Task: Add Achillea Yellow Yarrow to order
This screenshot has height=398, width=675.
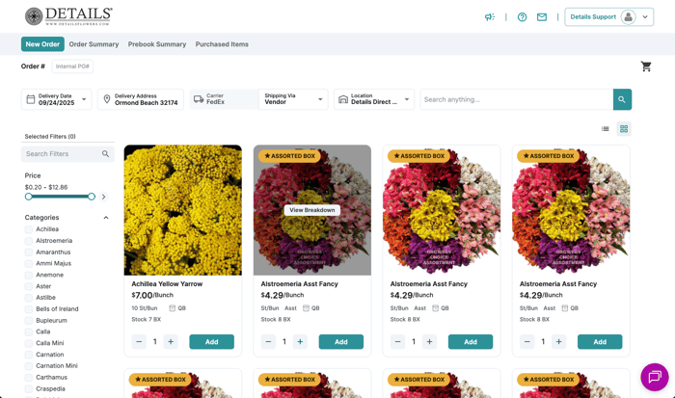Action: point(211,342)
